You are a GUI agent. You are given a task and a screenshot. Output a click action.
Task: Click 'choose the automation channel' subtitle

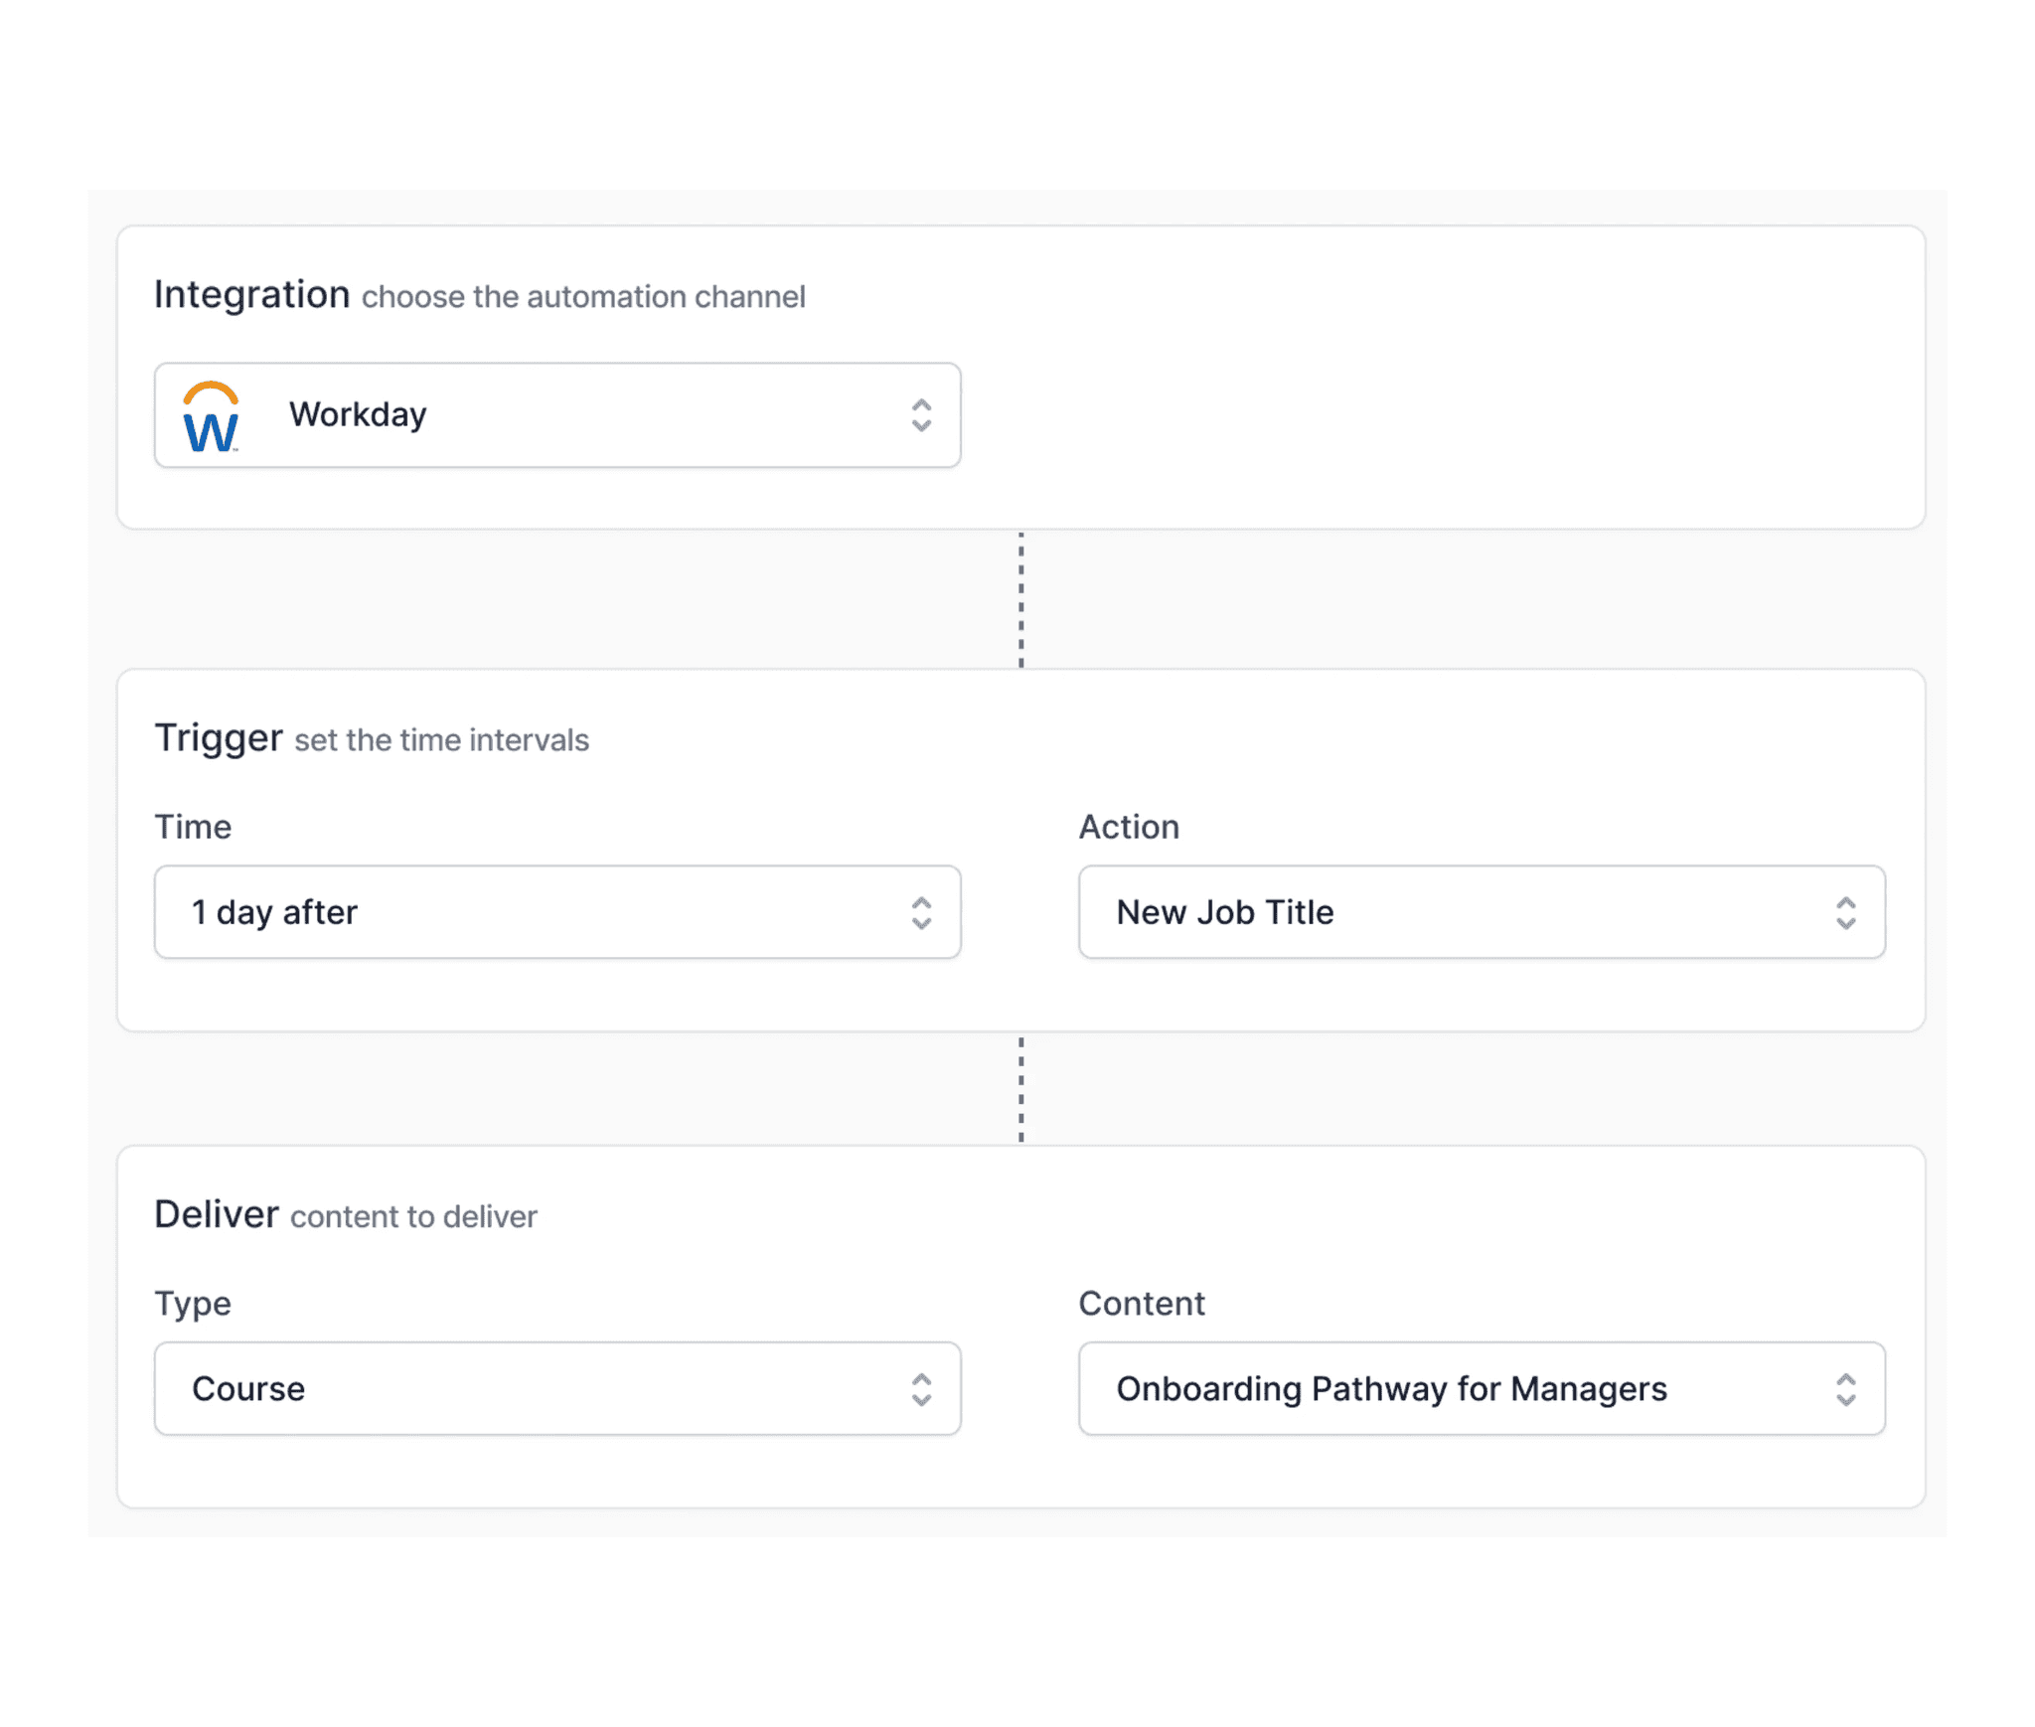[x=583, y=297]
